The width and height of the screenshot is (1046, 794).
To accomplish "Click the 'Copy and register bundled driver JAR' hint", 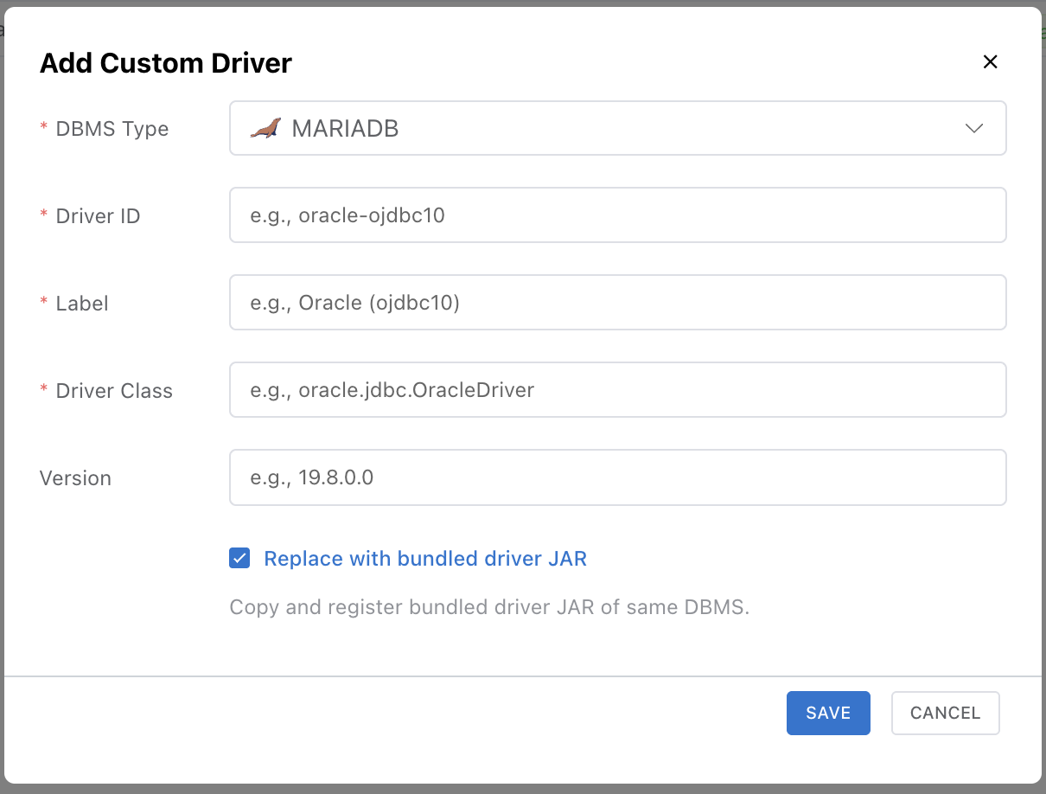I will point(489,607).
